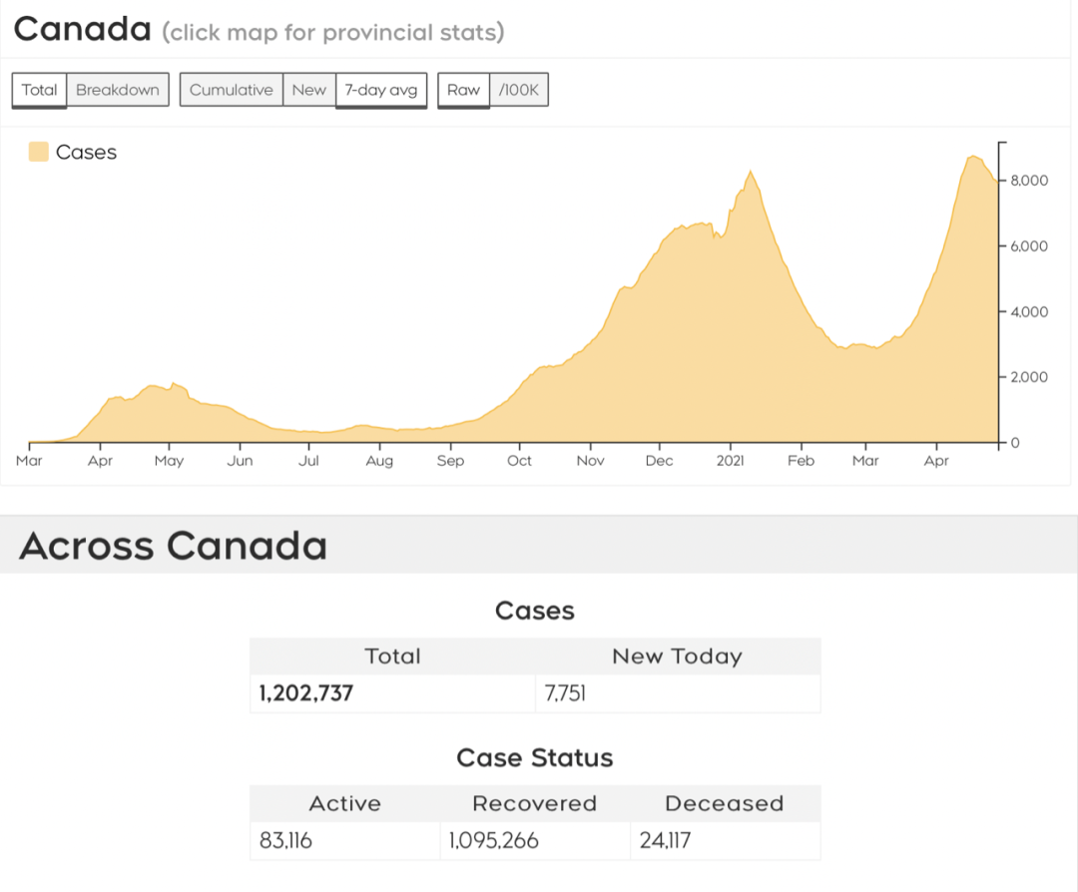This screenshot has height=892, width=1078.
Task: Click the Jul x-axis label
Action: (x=308, y=460)
